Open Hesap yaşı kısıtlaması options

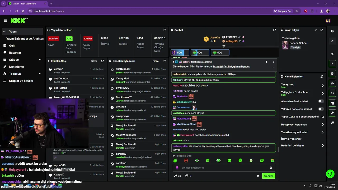click(x=302, y=125)
